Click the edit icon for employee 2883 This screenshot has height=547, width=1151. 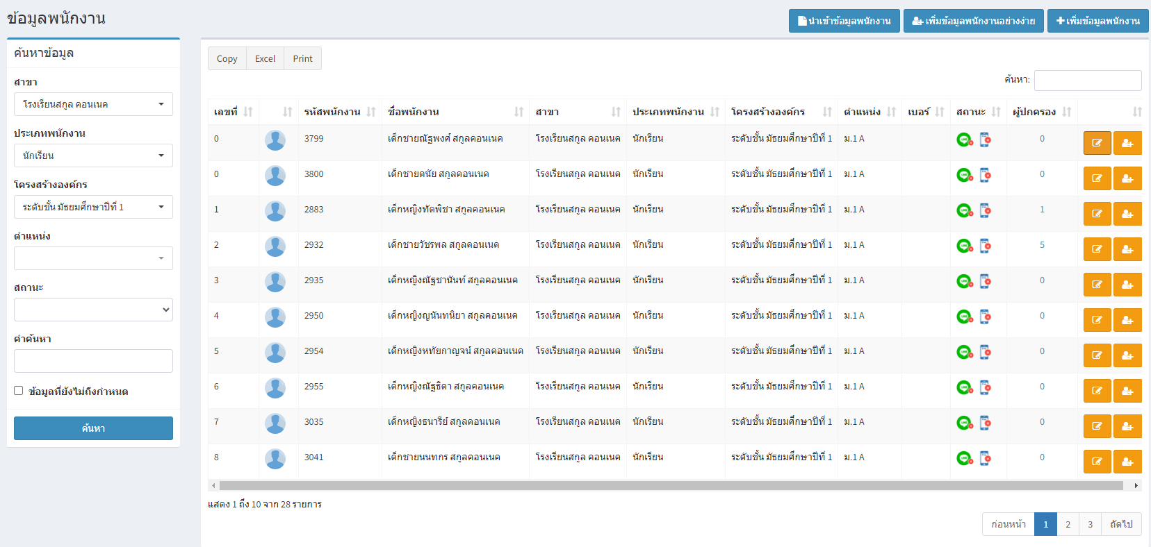click(x=1097, y=214)
